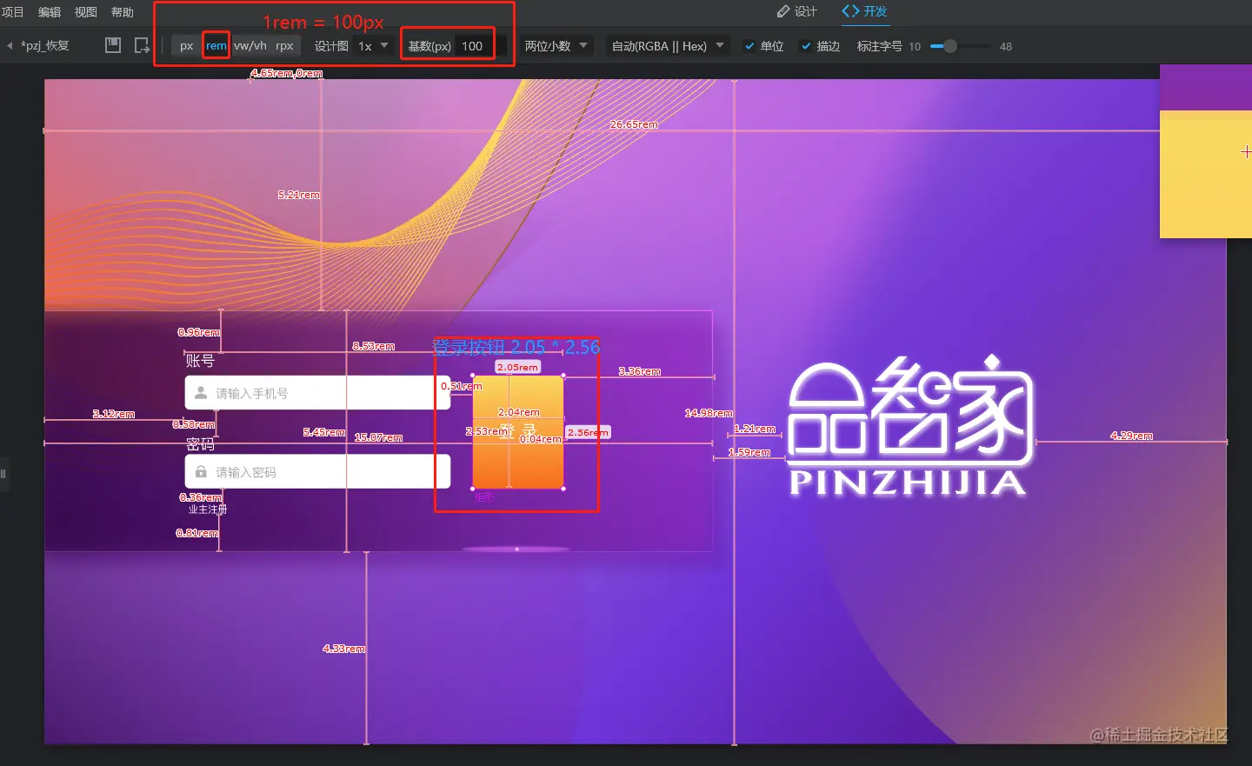Click the orange 登录 button in the design
The image size is (1252, 766).
pos(518,432)
